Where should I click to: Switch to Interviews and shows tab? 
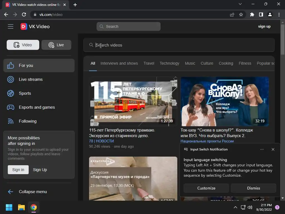click(x=119, y=63)
